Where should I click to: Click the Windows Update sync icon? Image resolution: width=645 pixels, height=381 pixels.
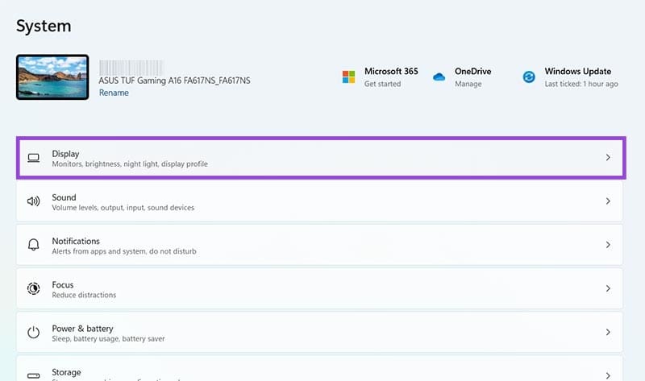tap(529, 77)
